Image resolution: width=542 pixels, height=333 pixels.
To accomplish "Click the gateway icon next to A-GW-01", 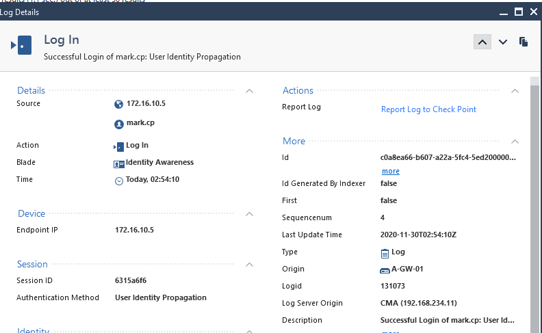I will pos(385,269).
